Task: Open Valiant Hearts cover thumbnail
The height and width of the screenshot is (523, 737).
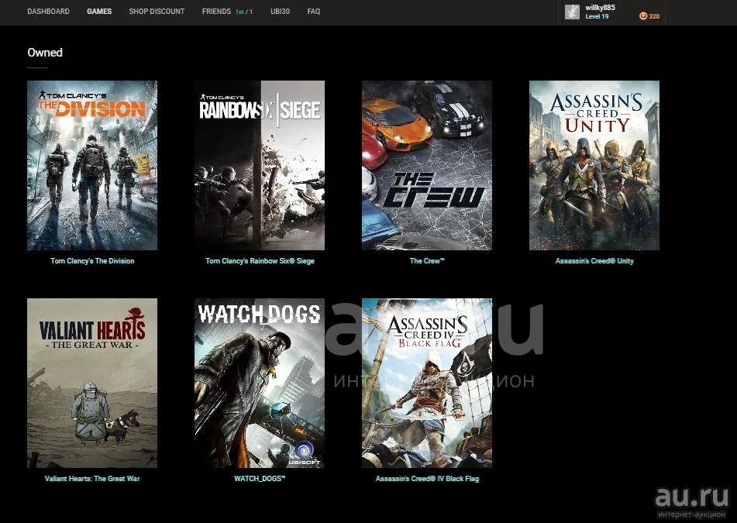Action: coord(92,383)
